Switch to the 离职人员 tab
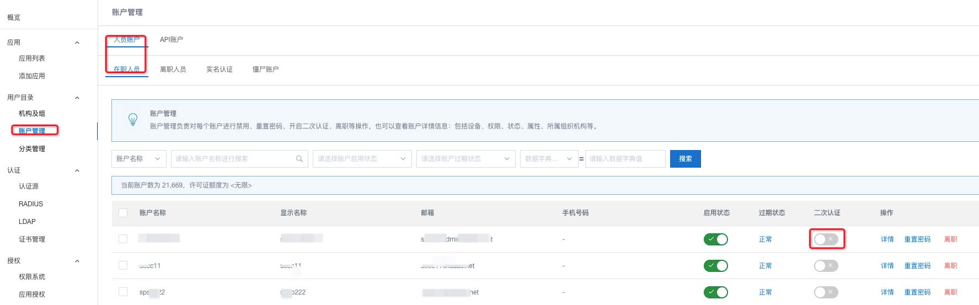This screenshot has height=305, width=979. point(173,69)
